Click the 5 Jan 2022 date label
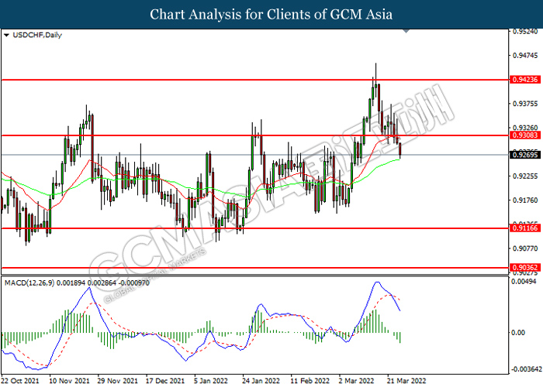Screen dimensions: 543x387 click(x=211, y=381)
